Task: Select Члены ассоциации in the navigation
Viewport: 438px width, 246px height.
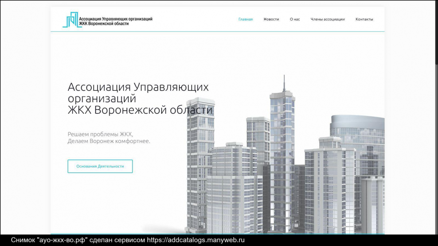Action: (328, 19)
